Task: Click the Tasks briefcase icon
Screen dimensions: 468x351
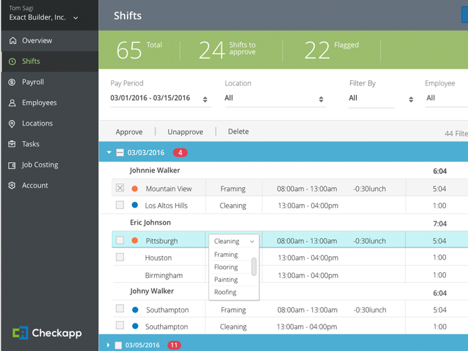Action: point(12,144)
